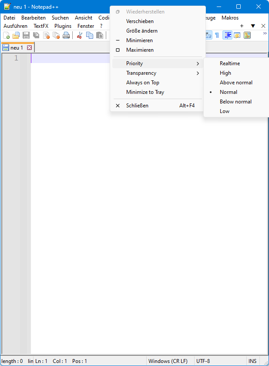This screenshot has width=269, height=366.
Task: Click the plus button for a new tab
Action: pos(242,26)
